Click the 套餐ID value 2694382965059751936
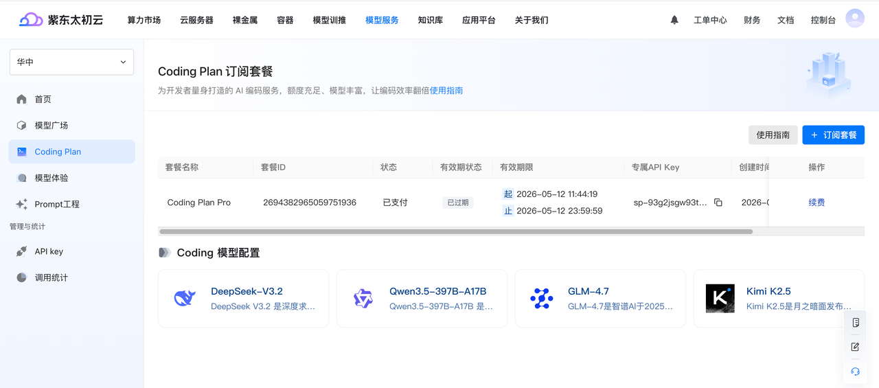879x388 pixels. [x=310, y=203]
